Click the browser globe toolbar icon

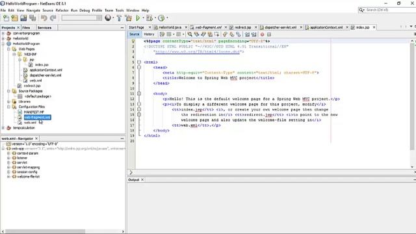[108, 18]
